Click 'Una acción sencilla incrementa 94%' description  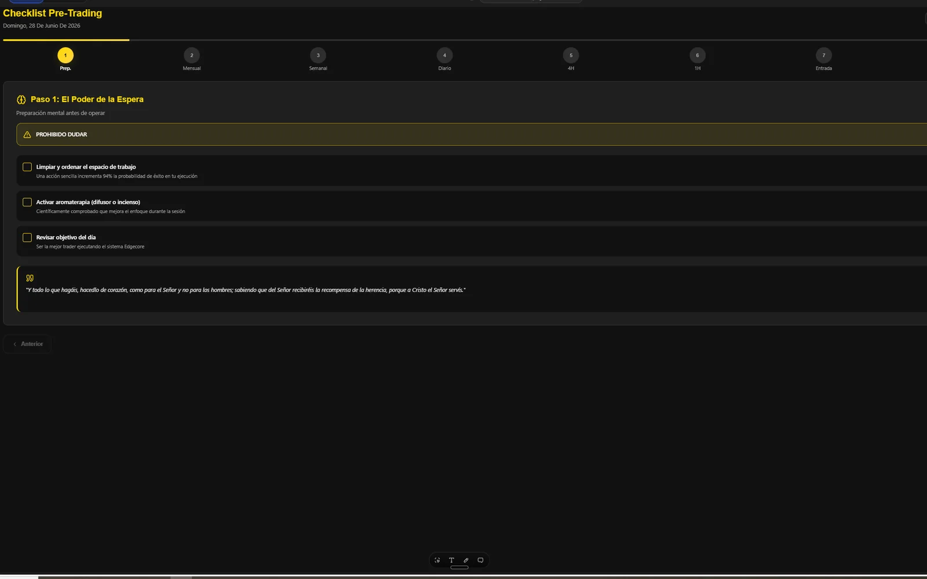pyautogui.click(x=116, y=176)
